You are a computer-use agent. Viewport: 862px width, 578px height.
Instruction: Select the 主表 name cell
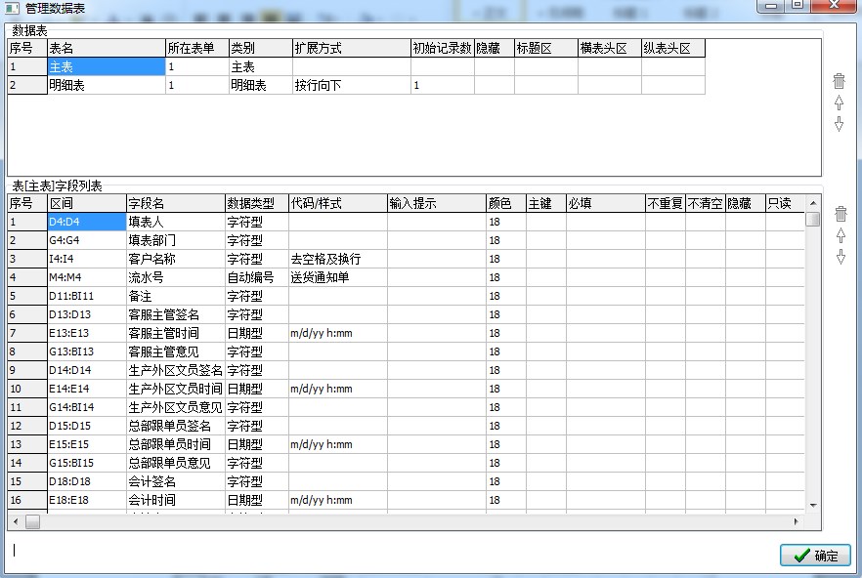tap(106, 66)
